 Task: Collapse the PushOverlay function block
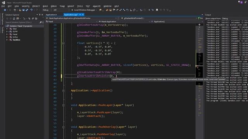tap(64, 127)
